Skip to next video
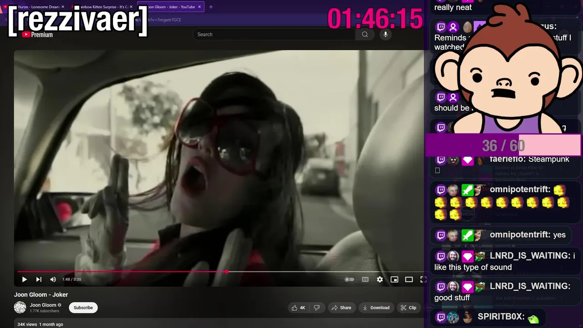583x328 pixels. [x=39, y=279]
